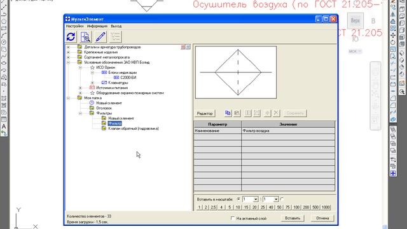Image resolution: width=407 pixels, height=229 pixels.
Task: Click folder icon of Фильтр tree node
Action: (104, 123)
